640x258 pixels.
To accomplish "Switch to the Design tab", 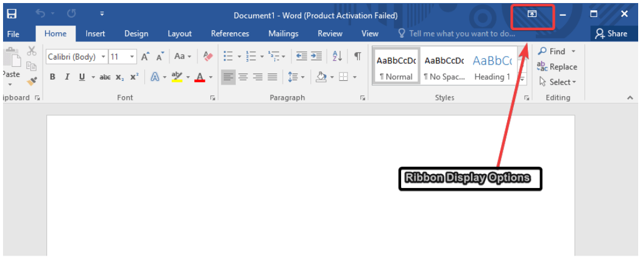I will [x=137, y=34].
